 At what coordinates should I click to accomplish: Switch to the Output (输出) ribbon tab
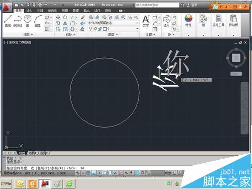86,11
